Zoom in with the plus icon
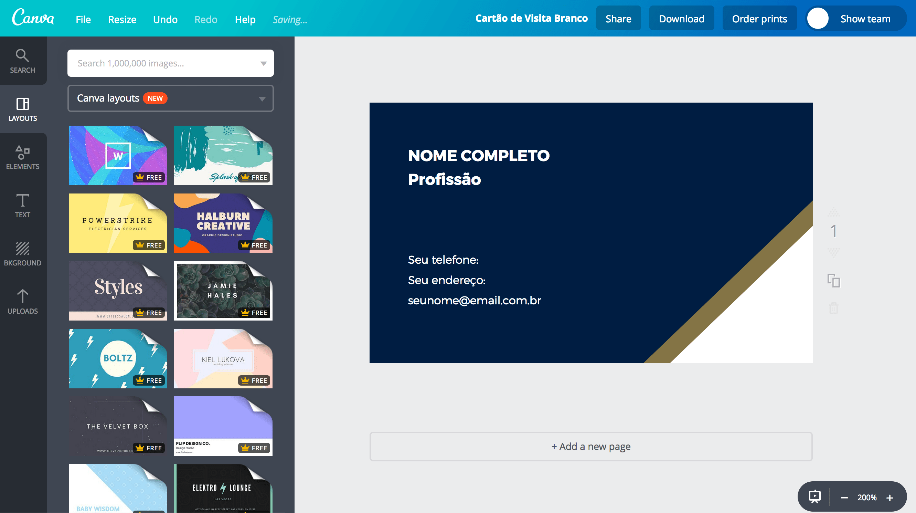Viewport: 916px width, 513px height. (890, 498)
